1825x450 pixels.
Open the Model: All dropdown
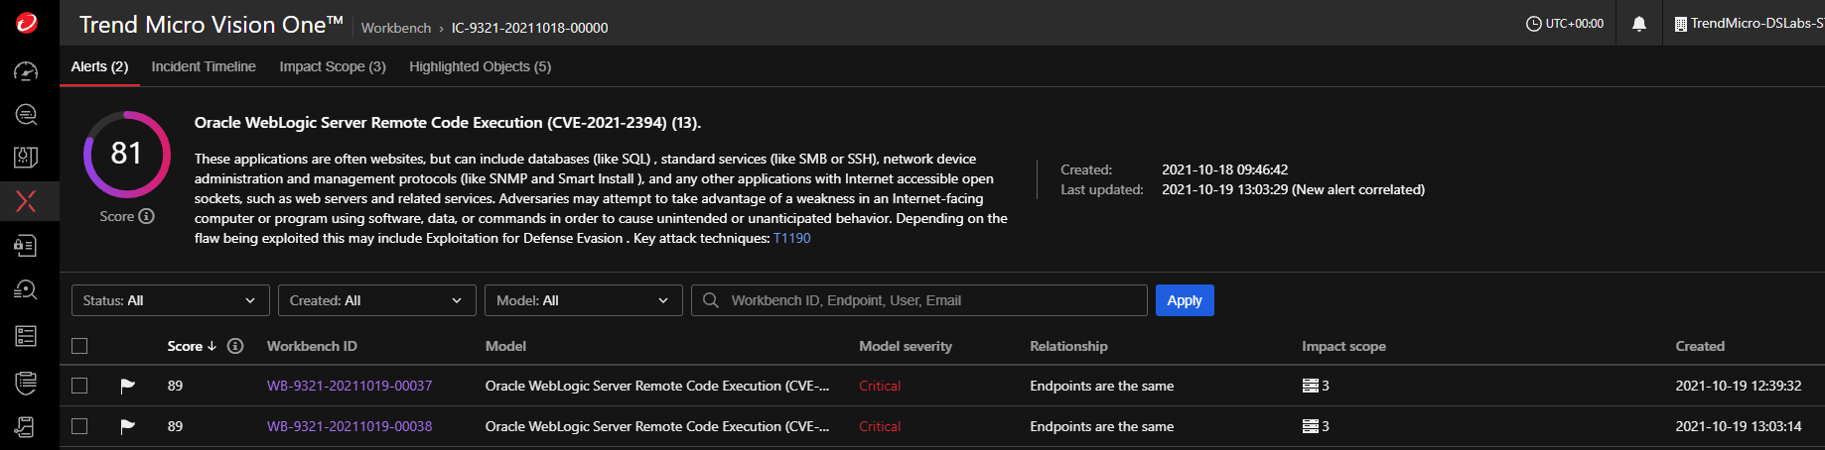pyautogui.click(x=584, y=300)
